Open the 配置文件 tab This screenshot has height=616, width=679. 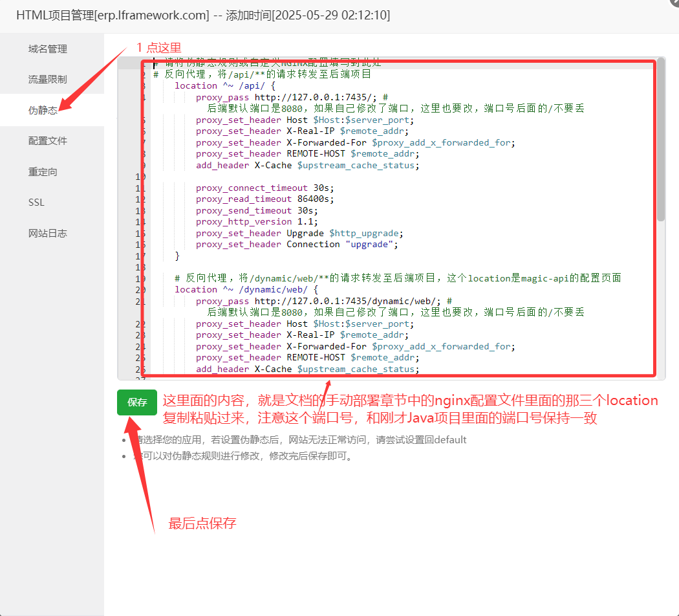48,141
